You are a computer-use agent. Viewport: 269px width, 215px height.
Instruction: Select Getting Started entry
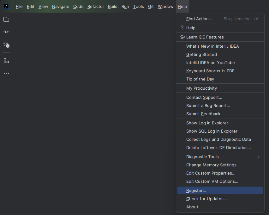point(220,55)
